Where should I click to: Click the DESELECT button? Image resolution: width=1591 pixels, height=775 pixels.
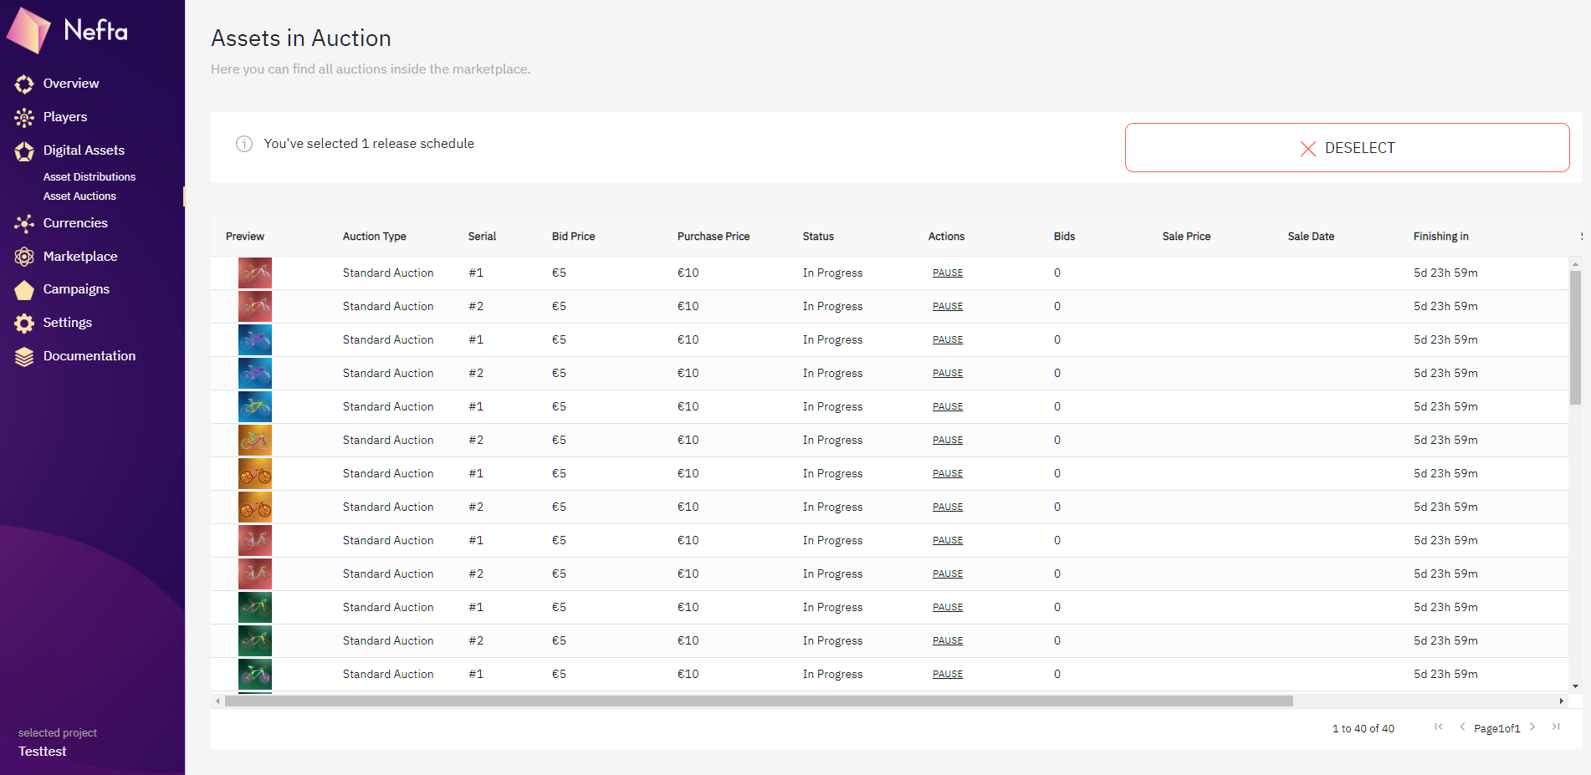[x=1347, y=148]
